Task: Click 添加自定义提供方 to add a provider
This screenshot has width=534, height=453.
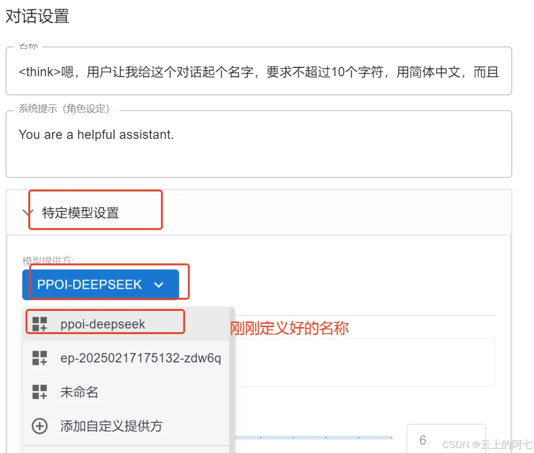Action: tap(126, 426)
